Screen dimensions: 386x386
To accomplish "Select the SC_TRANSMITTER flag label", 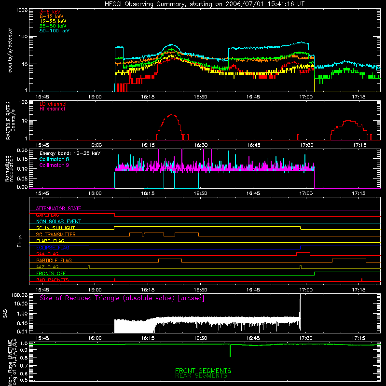I will (x=56, y=234).
